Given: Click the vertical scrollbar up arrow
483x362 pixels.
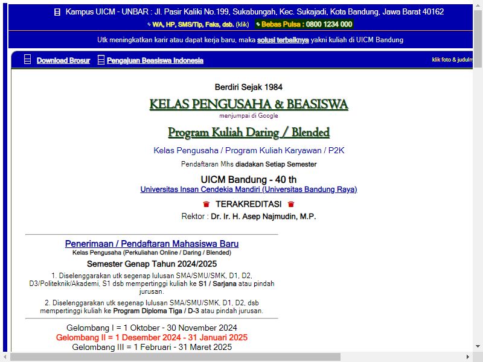Looking at the screenshot, I should [x=478, y=6].
